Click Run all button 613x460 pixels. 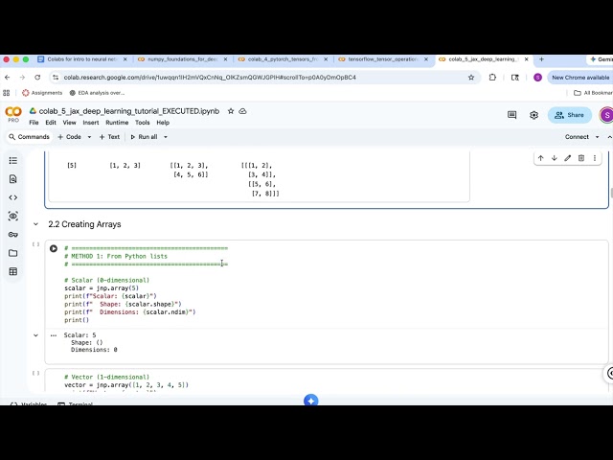coord(144,137)
